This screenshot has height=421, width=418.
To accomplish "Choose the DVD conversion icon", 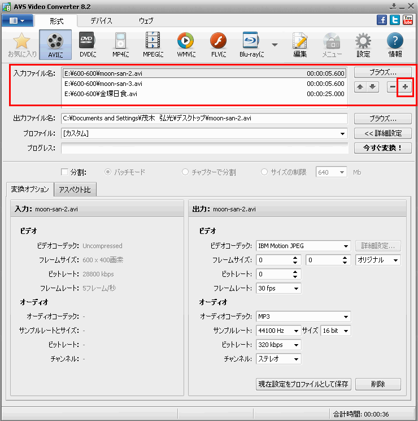I will (x=87, y=45).
